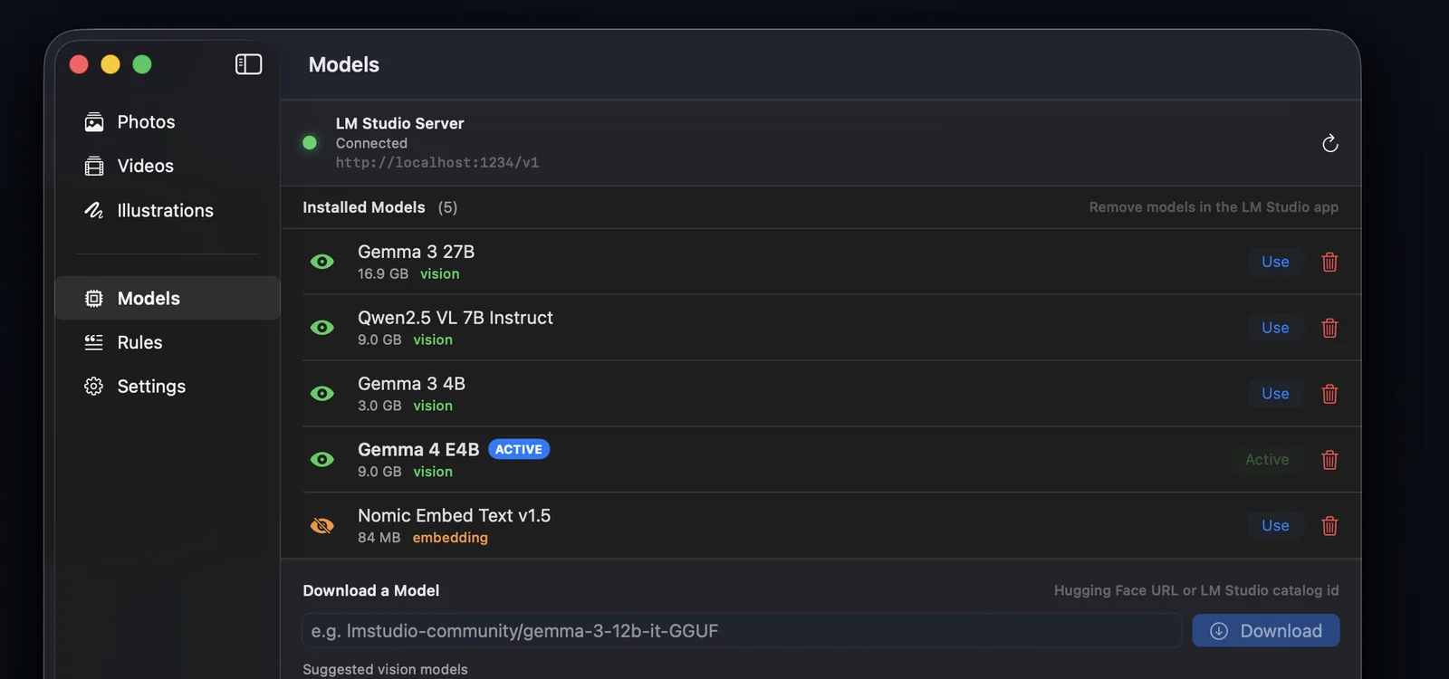Maximize the window with green button
Image resolution: width=1449 pixels, height=679 pixels.
pos(142,64)
